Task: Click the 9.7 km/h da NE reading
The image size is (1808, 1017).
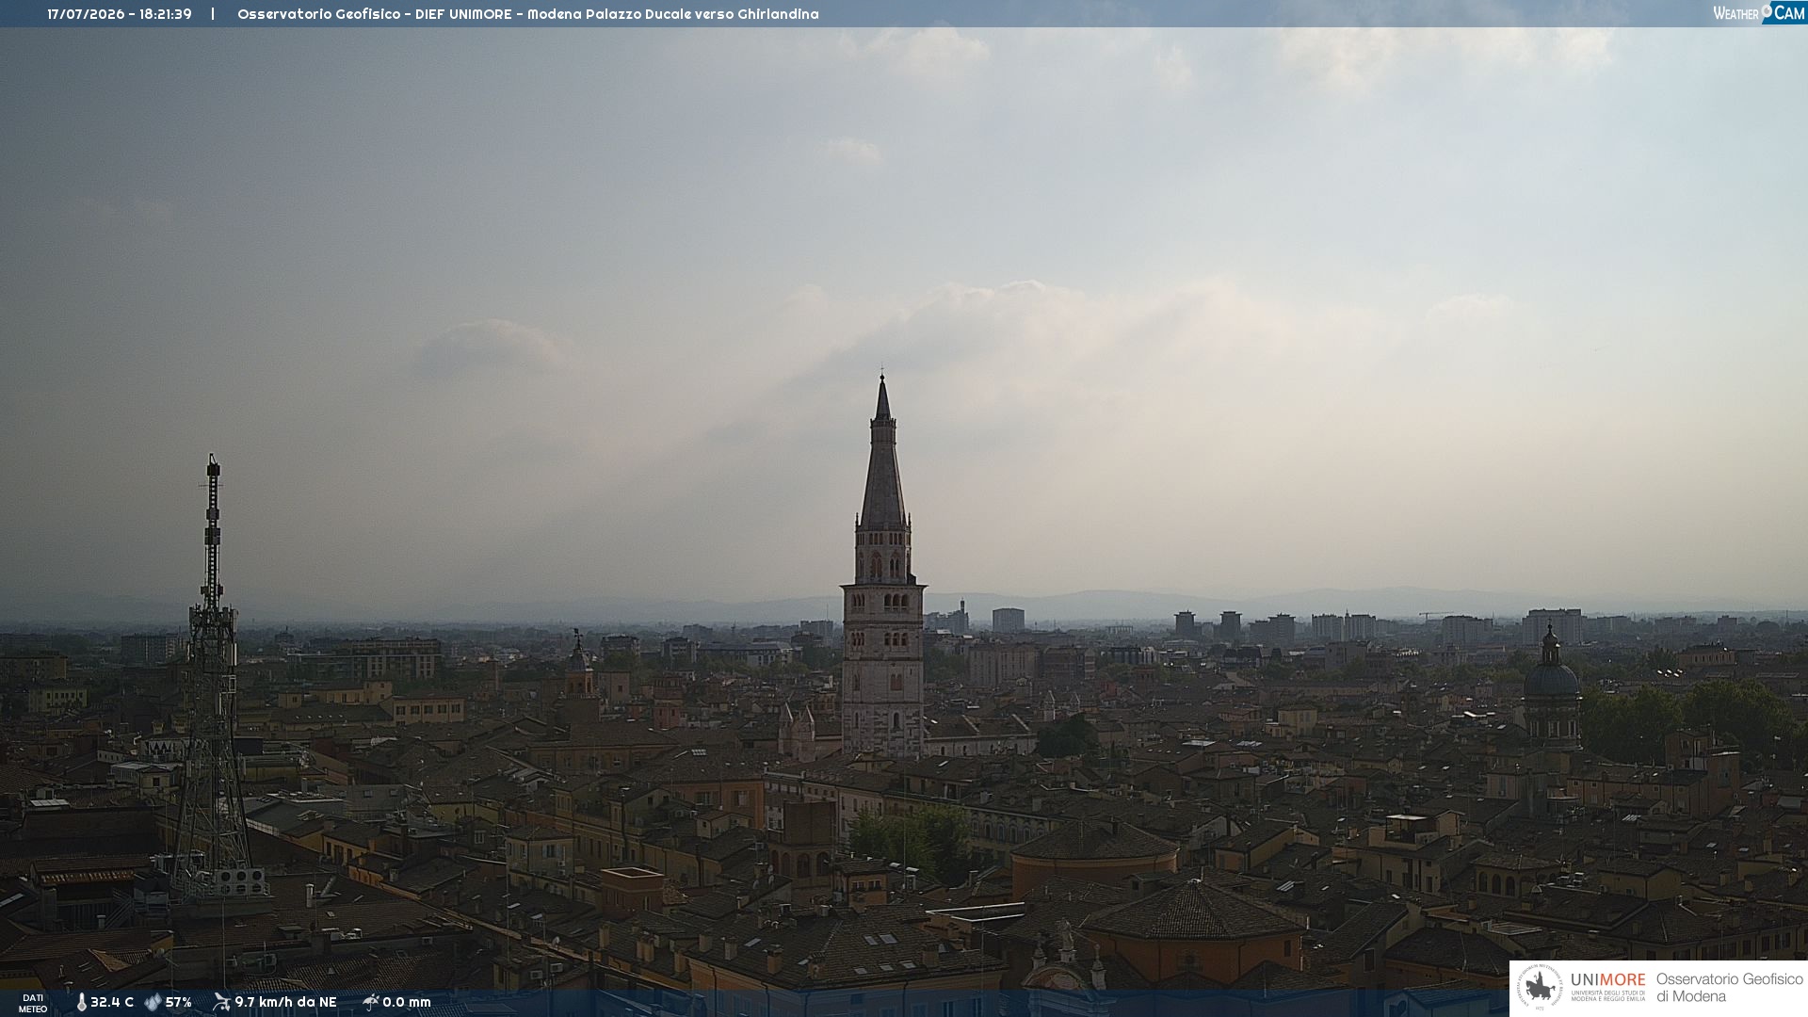Action: (285, 1003)
